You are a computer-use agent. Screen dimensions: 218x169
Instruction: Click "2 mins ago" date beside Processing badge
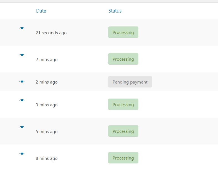pyautogui.click(x=47, y=60)
